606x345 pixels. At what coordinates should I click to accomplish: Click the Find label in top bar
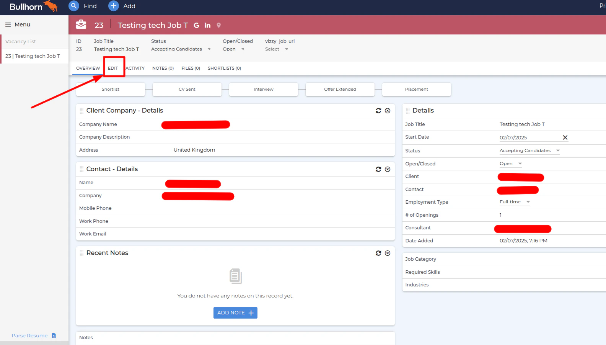click(x=90, y=6)
